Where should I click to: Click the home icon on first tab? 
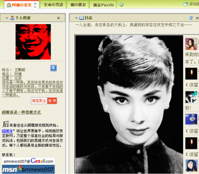click(9, 5)
